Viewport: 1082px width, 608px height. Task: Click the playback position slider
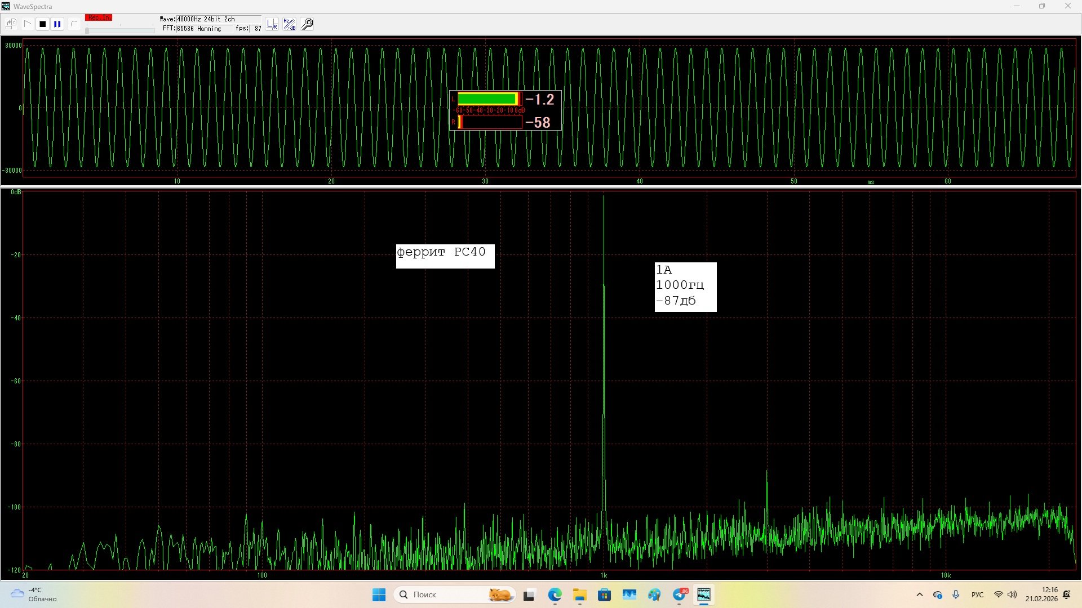(x=119, y=30)
